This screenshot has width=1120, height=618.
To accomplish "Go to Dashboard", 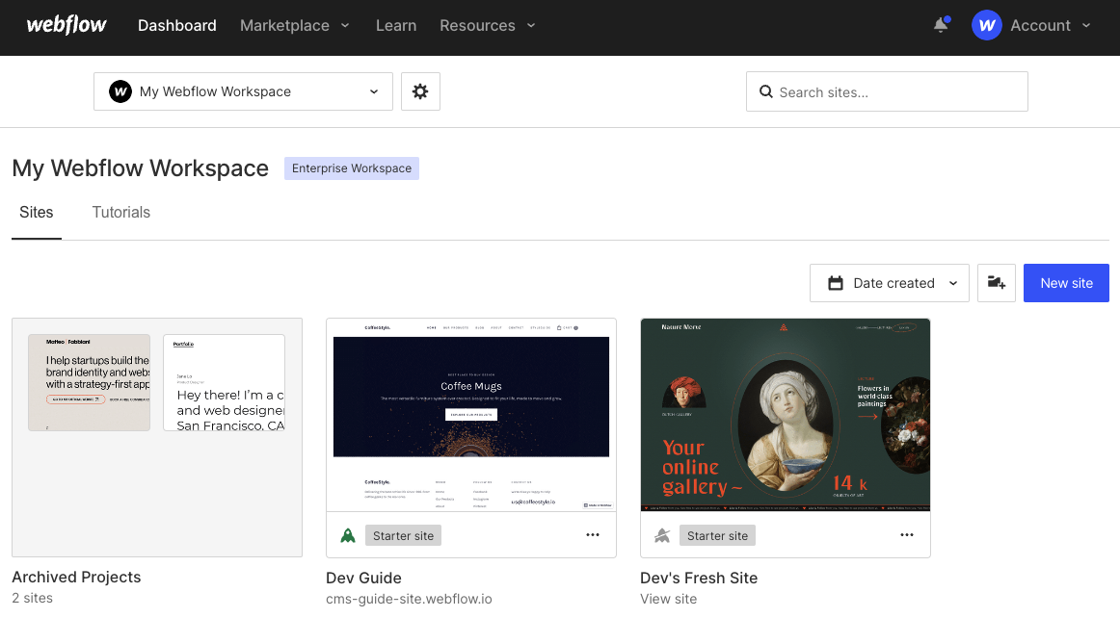I will pos(177,25).
